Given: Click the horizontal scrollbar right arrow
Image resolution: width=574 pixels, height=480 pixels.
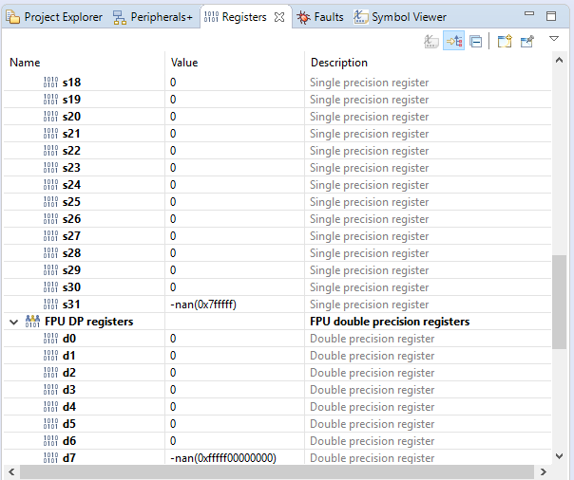Looking at the screenshot, I should [x=544, y=472].
